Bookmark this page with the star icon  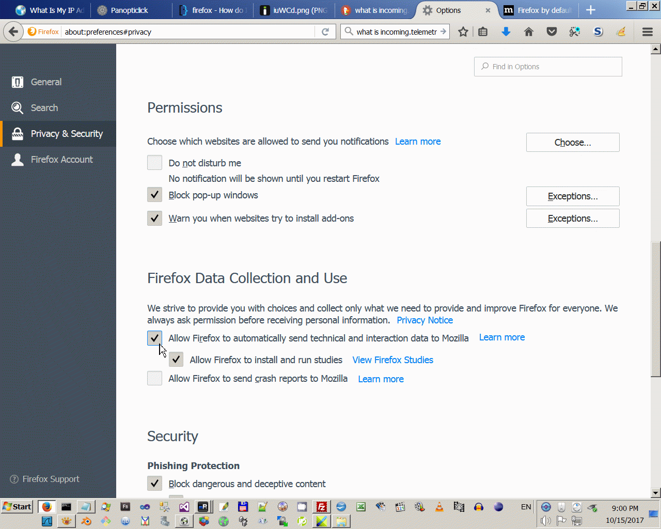click(463, 32)
